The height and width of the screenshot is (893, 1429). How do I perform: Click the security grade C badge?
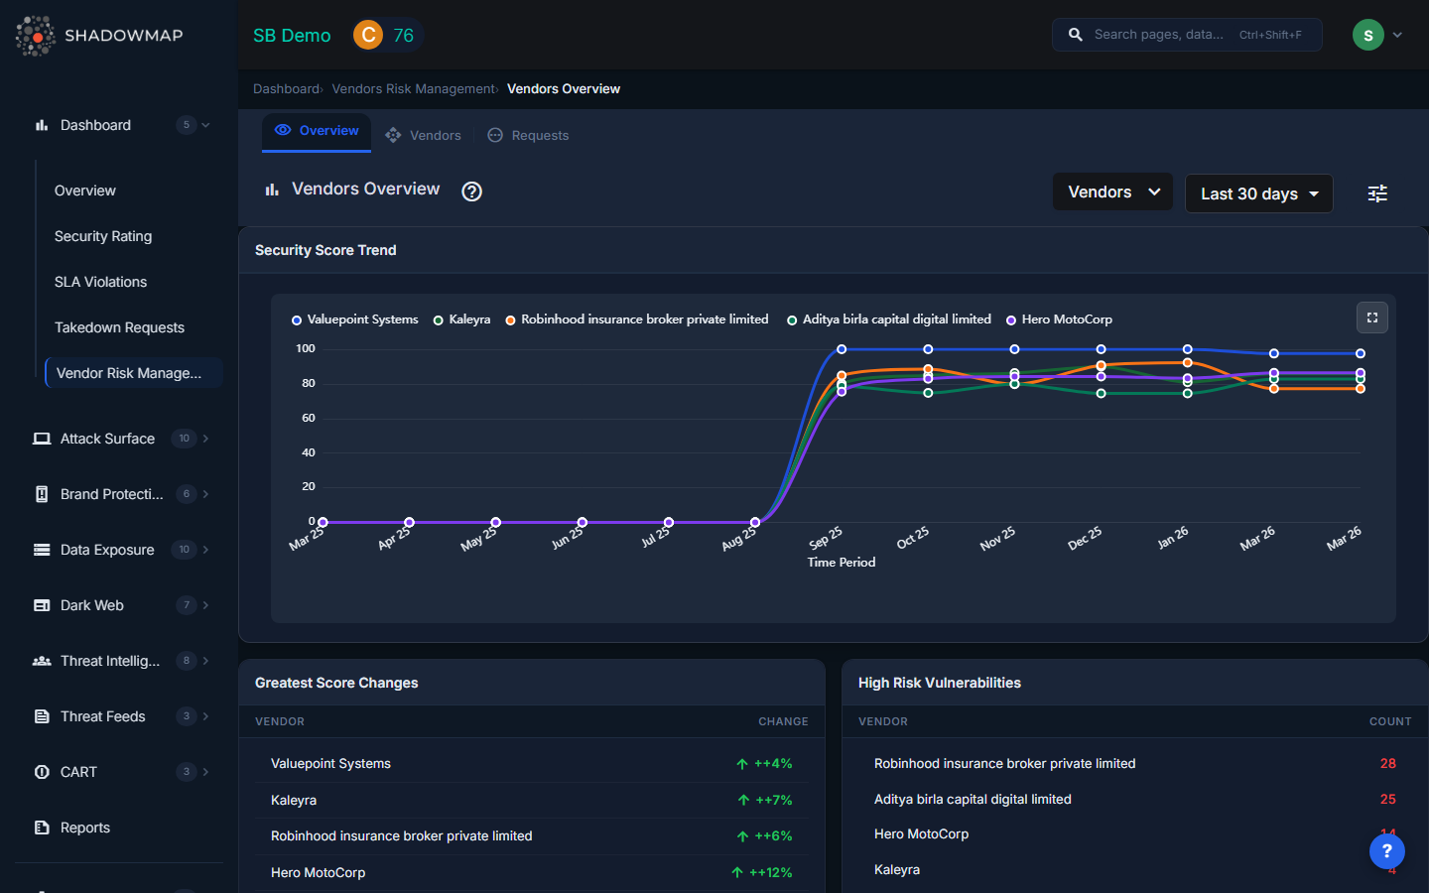pos(368,36)
